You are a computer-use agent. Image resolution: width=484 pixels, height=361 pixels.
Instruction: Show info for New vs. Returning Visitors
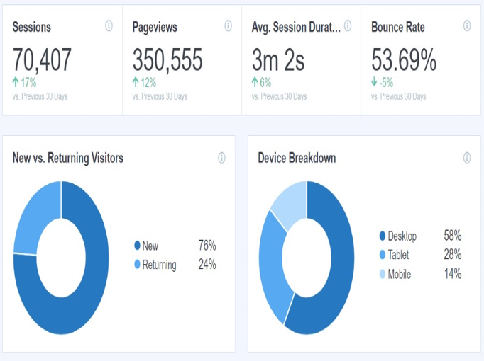click(221, 158)
